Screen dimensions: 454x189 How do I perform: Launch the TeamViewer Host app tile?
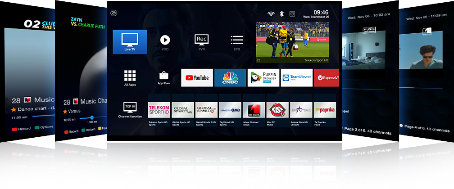(x=297, y=77)
